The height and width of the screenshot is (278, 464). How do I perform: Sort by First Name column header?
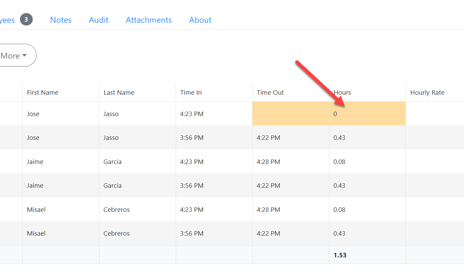click(x=43, y=92)
